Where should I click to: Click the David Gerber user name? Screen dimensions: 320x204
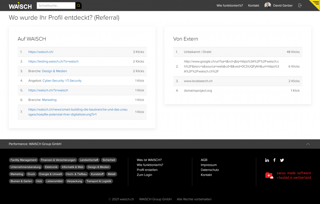[x=283, y=6]
